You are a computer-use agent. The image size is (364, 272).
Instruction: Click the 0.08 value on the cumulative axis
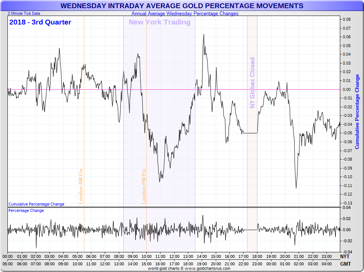click(x=347, y=19)
